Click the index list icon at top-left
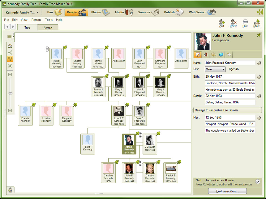Viewport: 266px width, 199px height. pos(9,37)
